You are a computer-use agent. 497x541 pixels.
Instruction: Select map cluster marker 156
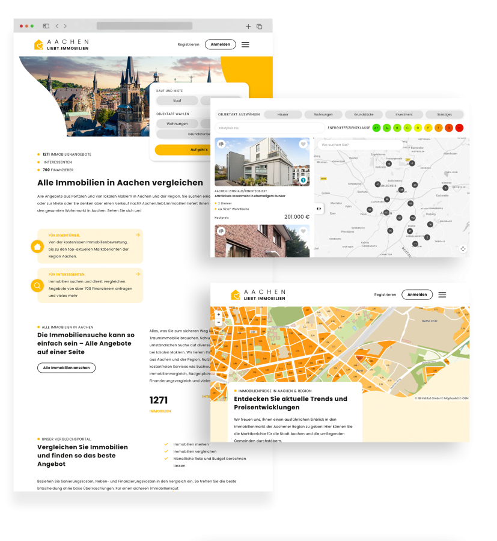pos(401,190)
